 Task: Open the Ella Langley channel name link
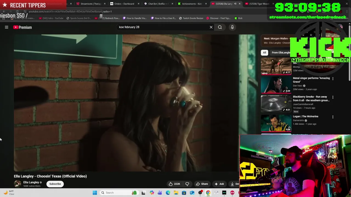[31, 182]
